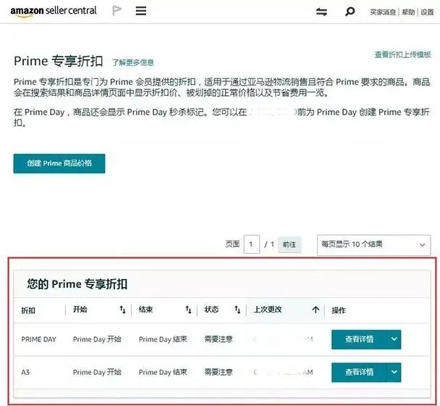The image size is (440, 406).
Task: Click the page number input field
Action: coord(252,244)
